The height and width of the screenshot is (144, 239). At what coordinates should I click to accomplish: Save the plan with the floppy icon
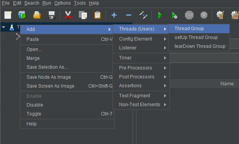(x=52, y=15)
